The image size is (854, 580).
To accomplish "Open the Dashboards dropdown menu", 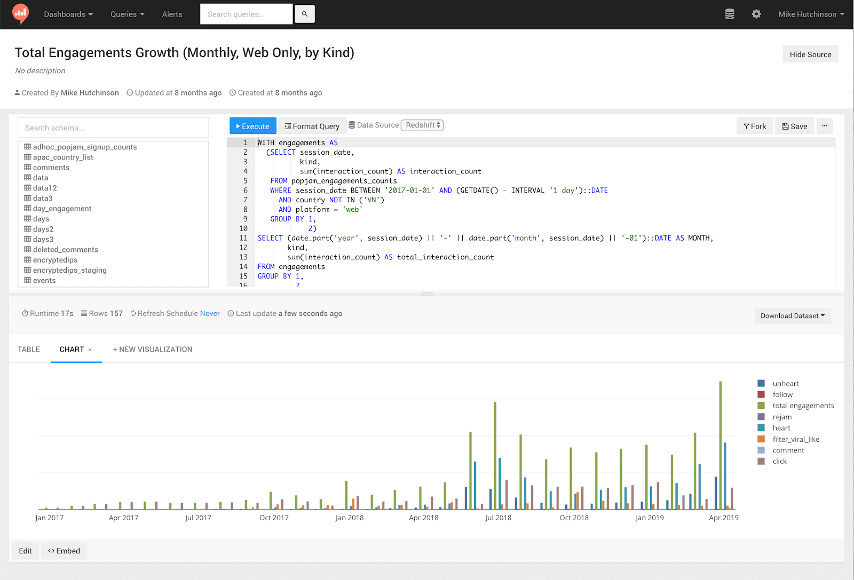I will coord(68,14).
